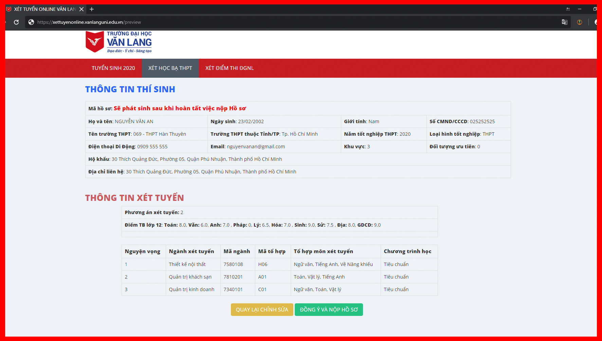Click the graduation year 2020 cell
Viewport: 602px width, 341px height.
[384, 134]
